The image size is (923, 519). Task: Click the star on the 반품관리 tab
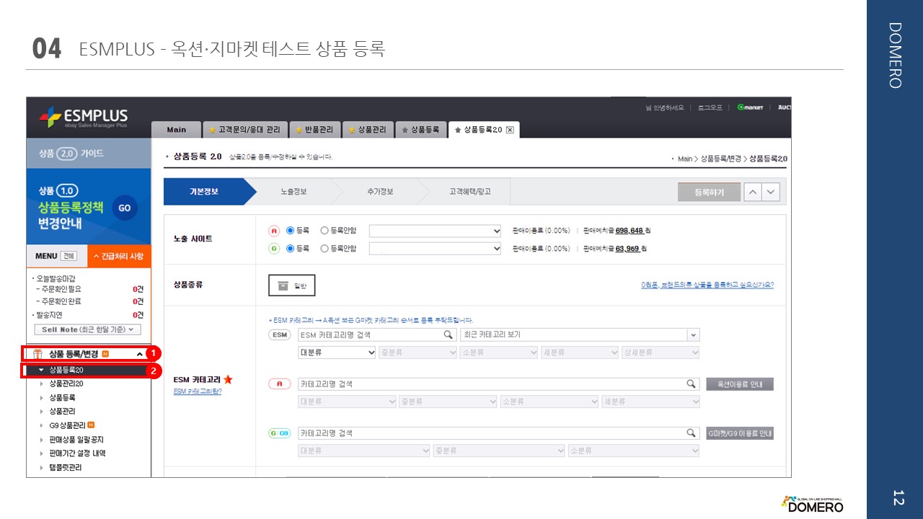(299, 130)
